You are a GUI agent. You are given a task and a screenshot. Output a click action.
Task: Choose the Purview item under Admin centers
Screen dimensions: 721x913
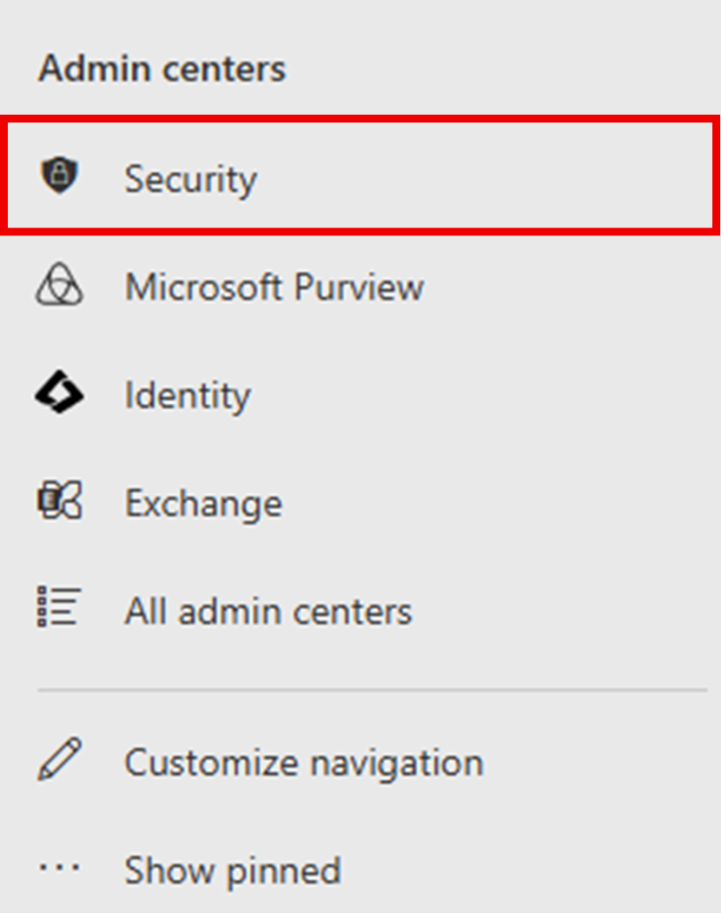tap(360, 285)
